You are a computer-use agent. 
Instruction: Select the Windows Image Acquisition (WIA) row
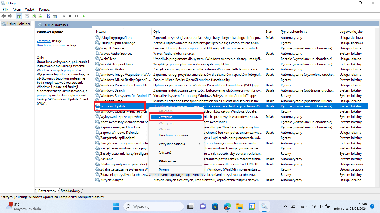pos(231,75)
